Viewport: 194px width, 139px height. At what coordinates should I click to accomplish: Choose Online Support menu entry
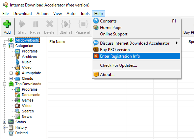click(136, 34)
